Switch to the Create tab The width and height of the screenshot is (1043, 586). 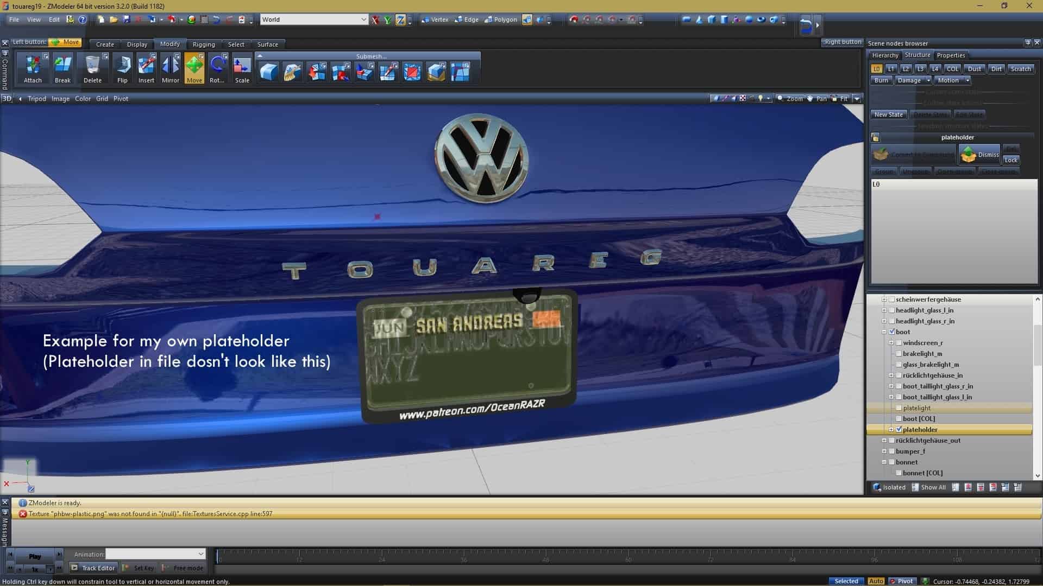[105, 44]
